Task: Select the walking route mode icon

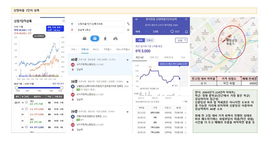Action: tap(105, 38)
